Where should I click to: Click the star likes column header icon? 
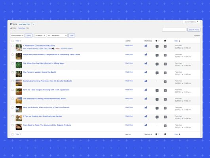click(165, 41)
